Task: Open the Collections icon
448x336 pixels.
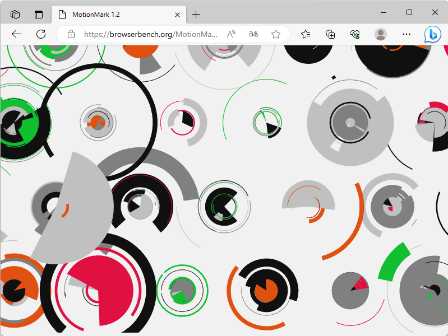Action: [x=330, y=34]
